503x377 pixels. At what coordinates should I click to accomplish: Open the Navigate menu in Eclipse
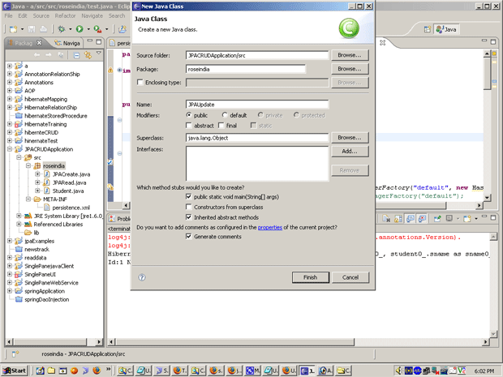click(x=92, y=15)
